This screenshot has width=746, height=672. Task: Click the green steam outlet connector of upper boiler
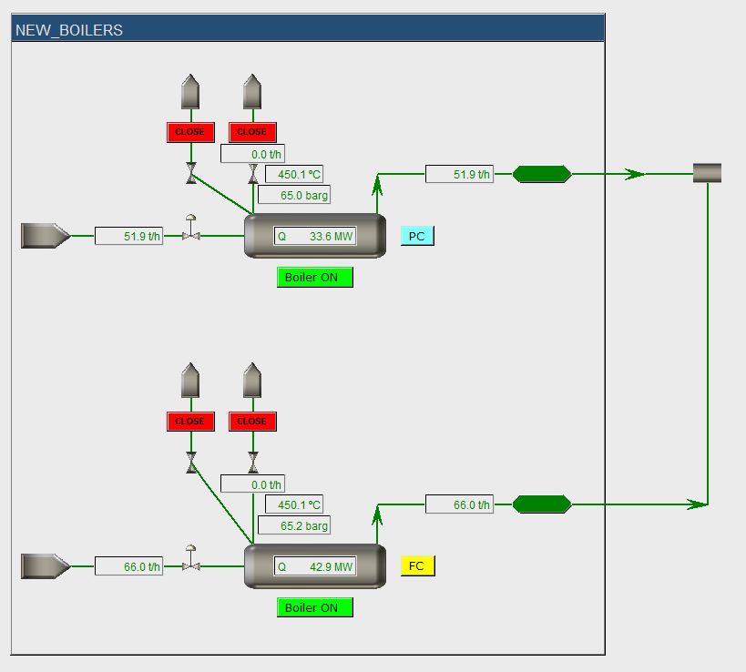542,174
